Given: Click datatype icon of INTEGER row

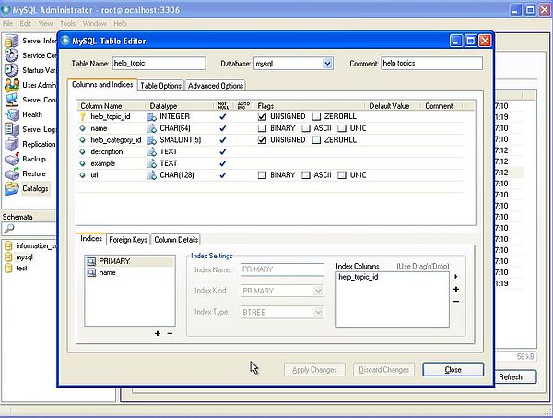Looking at the screenshot, I should point(152,116).
